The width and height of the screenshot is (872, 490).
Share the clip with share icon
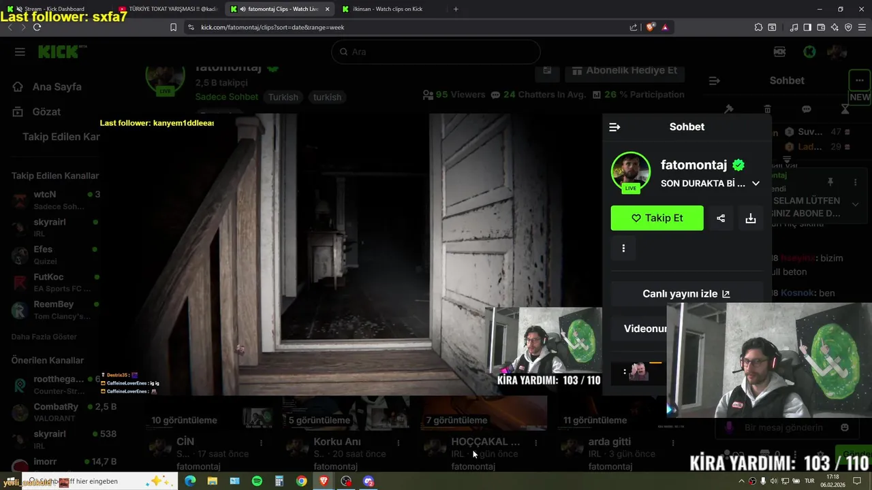721,218
